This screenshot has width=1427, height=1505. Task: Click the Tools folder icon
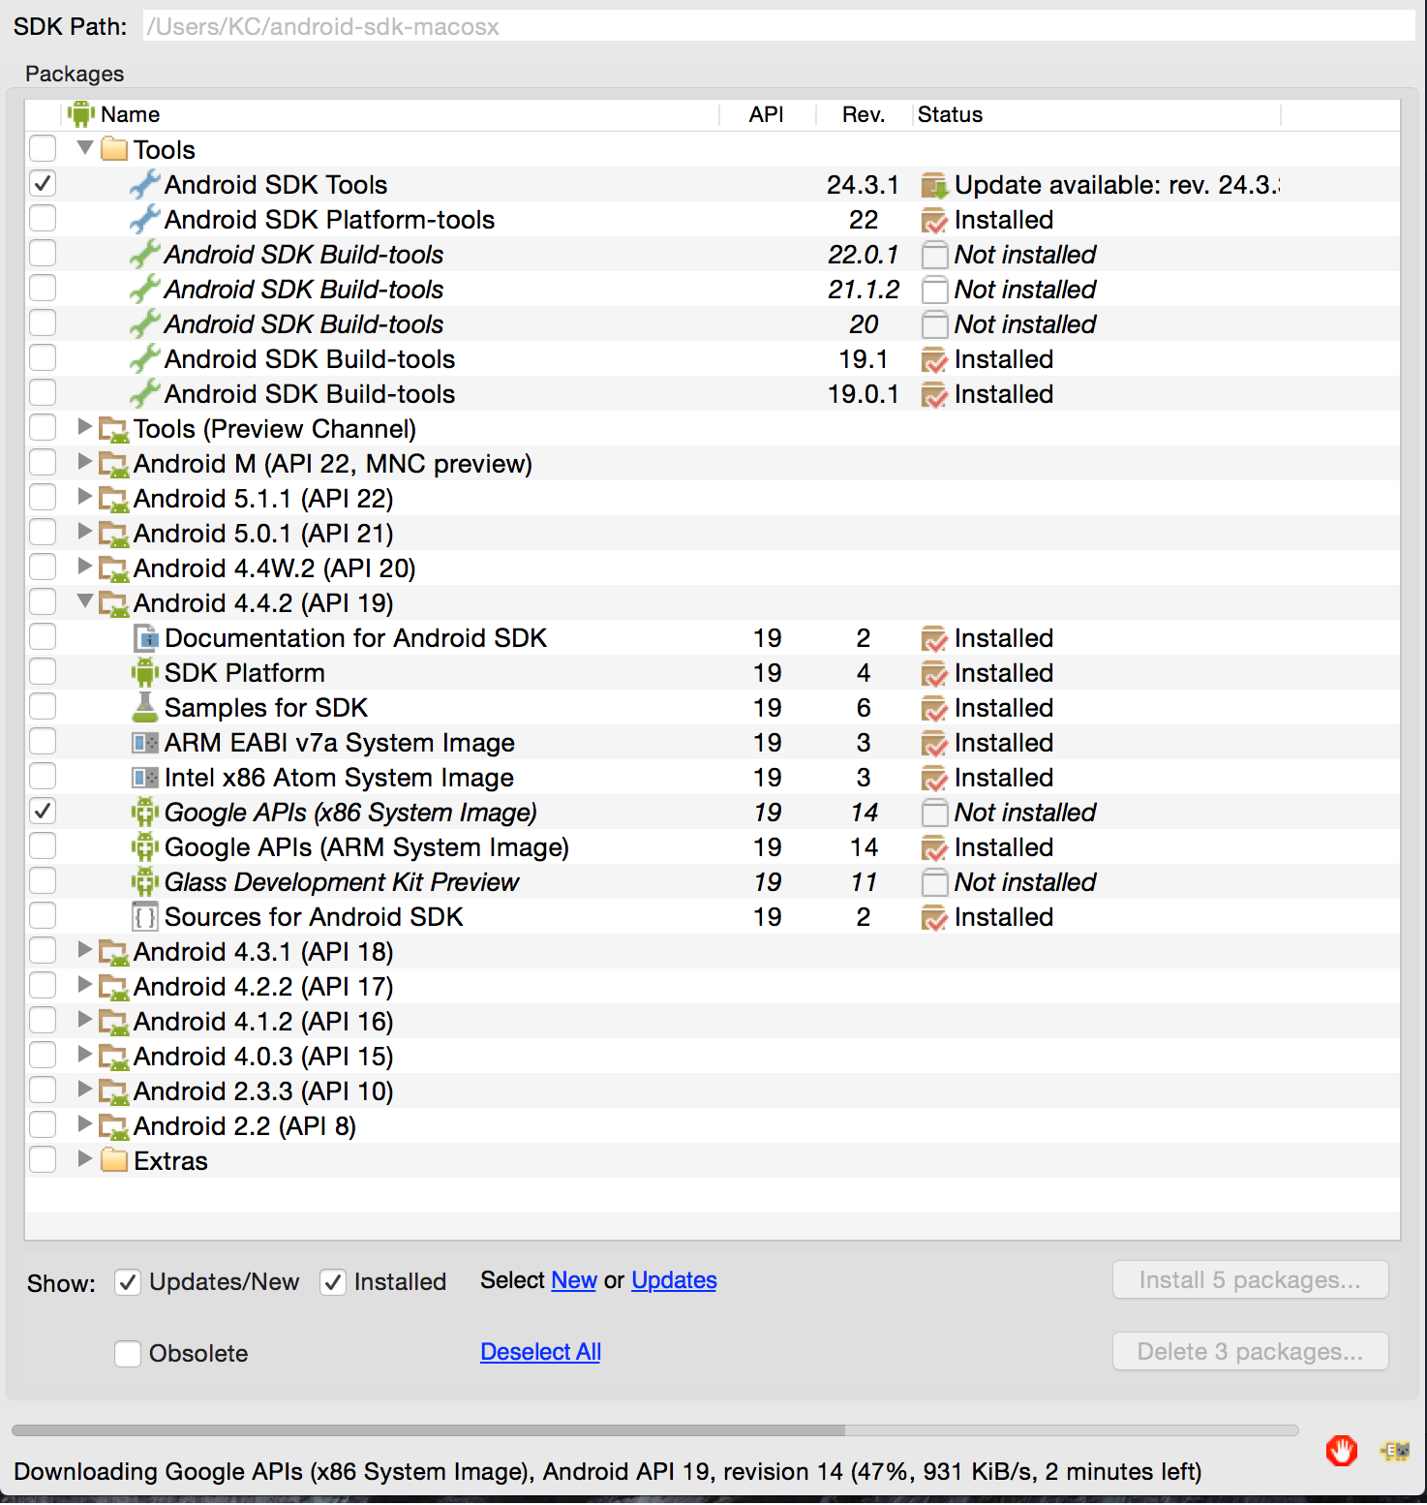[114, 149]
